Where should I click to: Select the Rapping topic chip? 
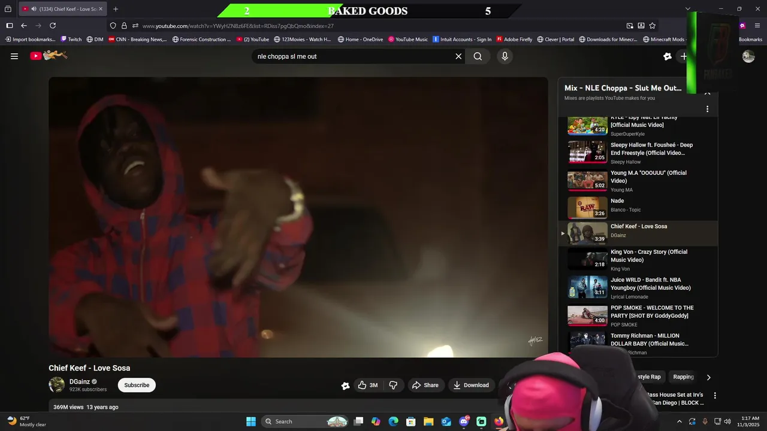pyautogui.click(x=683, y=377)
